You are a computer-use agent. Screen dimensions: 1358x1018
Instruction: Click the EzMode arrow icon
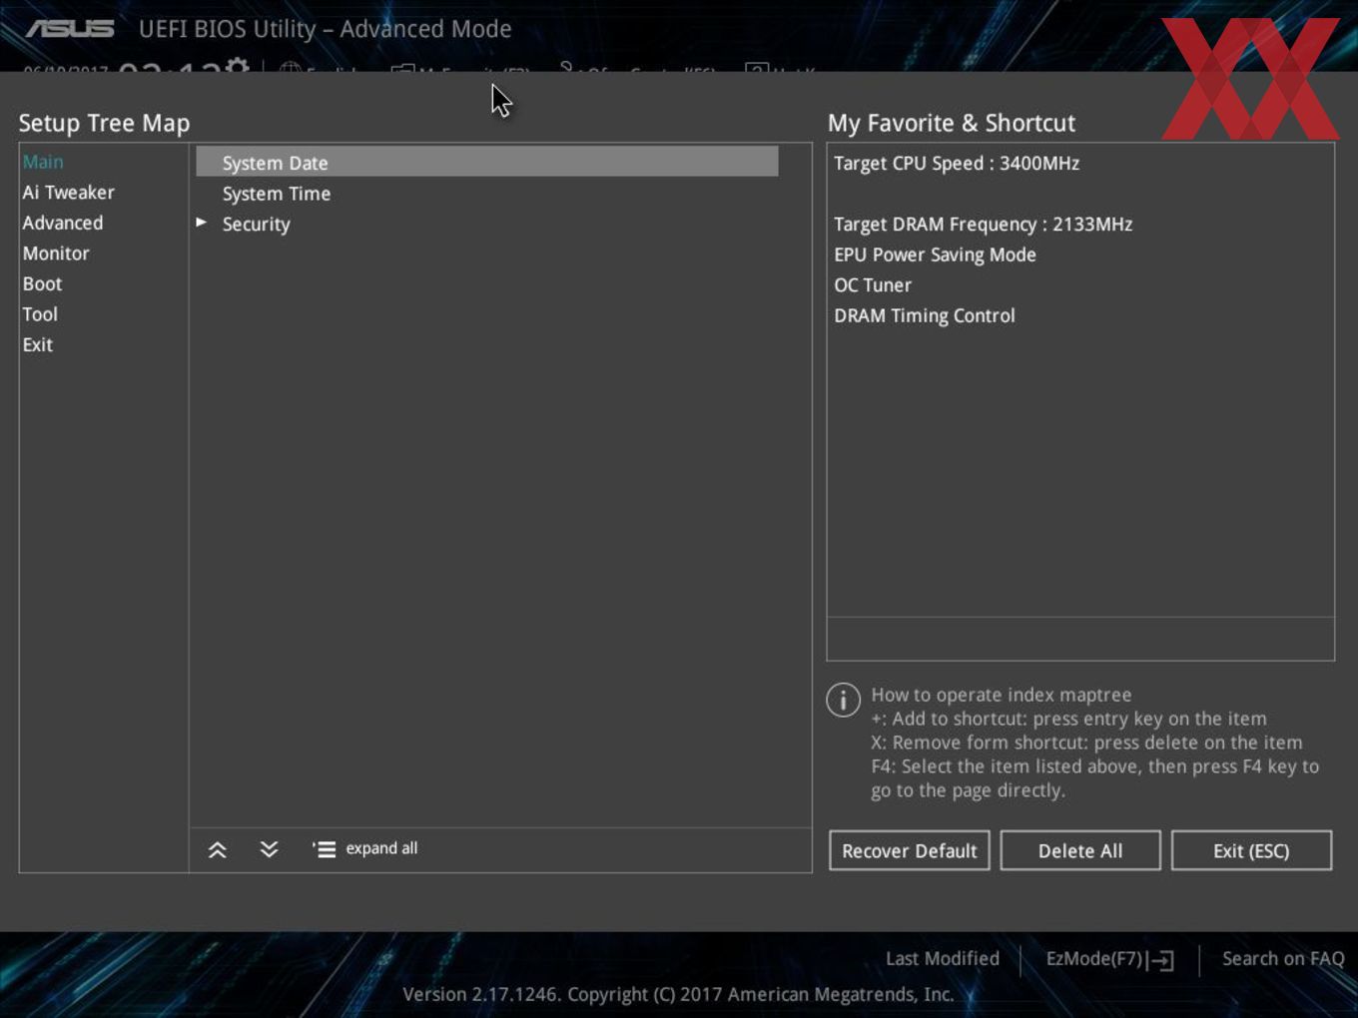[1161, 960]
